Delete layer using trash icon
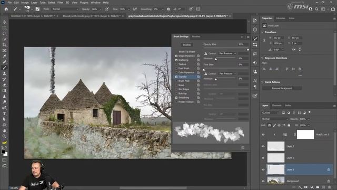Image resolution: width=337 pixels, height=190 pixels. (x=330, y=187)
